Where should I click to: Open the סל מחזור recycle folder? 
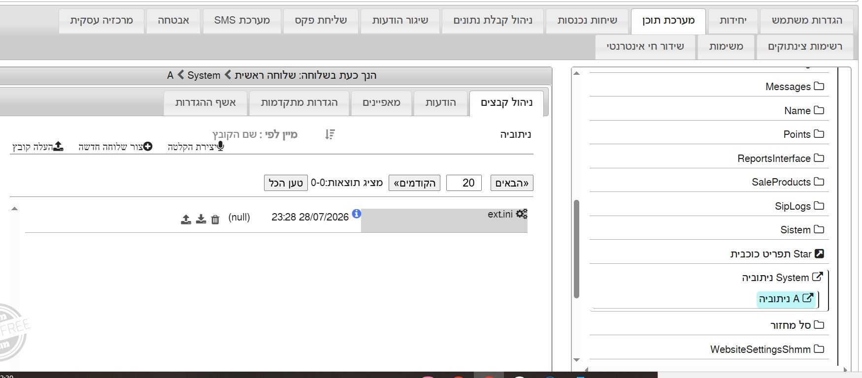pos(797,325)
